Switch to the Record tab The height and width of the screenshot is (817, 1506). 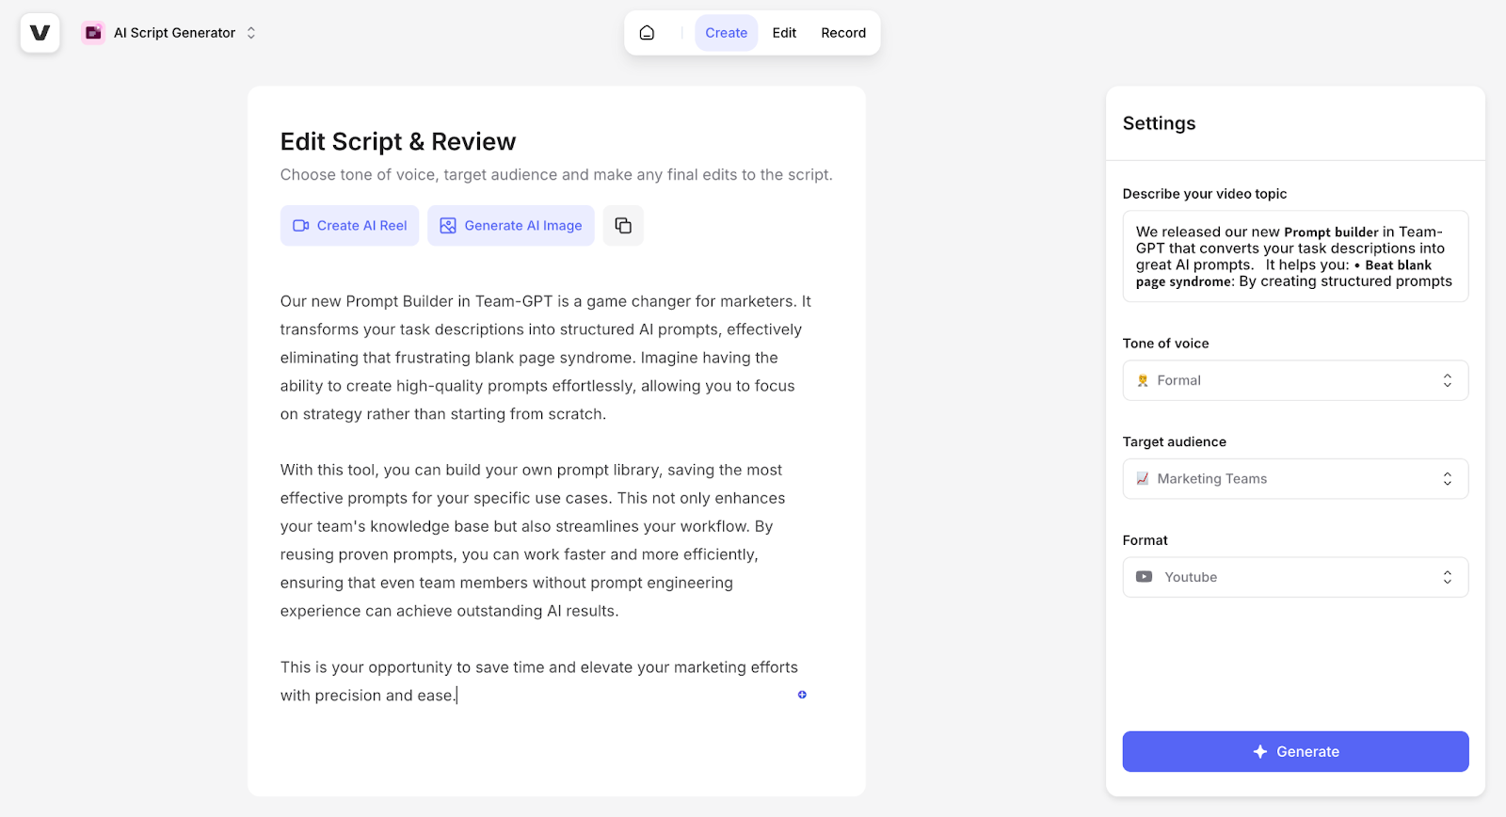click(x=843, y=33)
